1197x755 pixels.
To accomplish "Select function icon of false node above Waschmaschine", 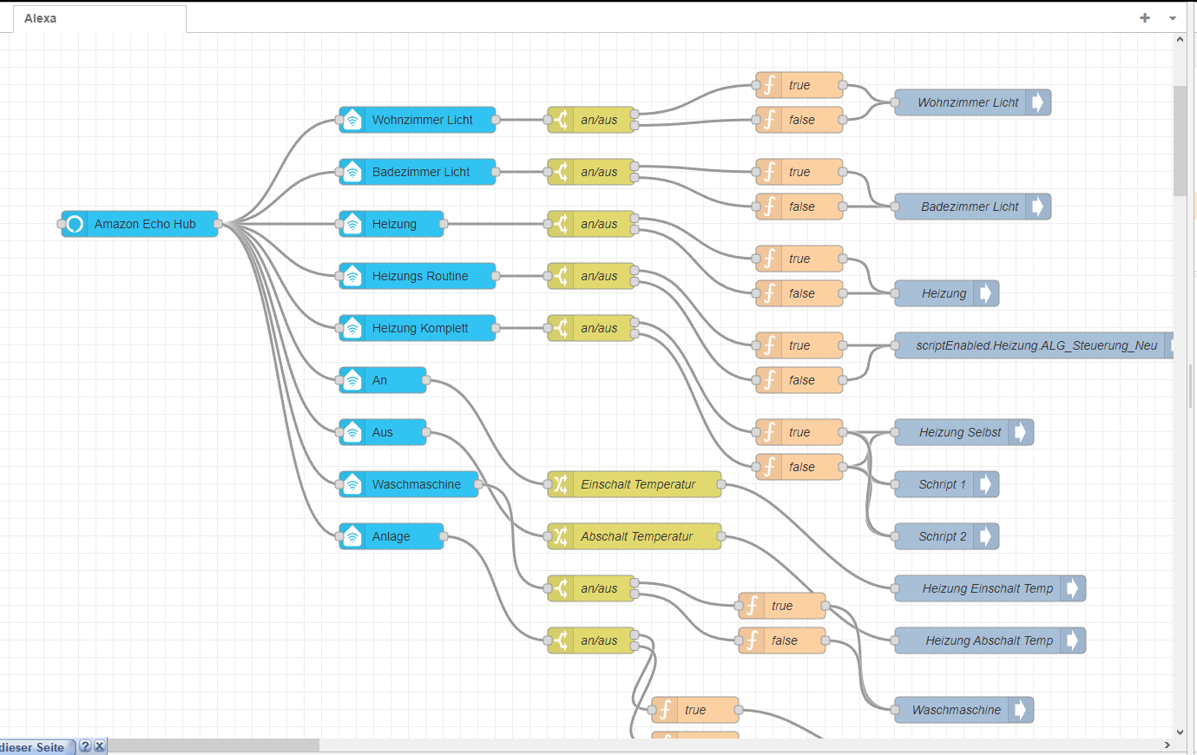I will pyautogui.click(x=752, y=640).
